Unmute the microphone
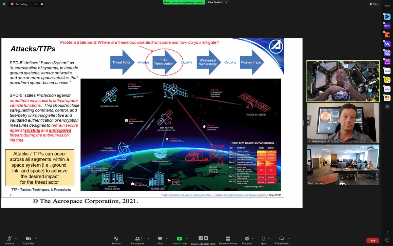 point(9,240)
